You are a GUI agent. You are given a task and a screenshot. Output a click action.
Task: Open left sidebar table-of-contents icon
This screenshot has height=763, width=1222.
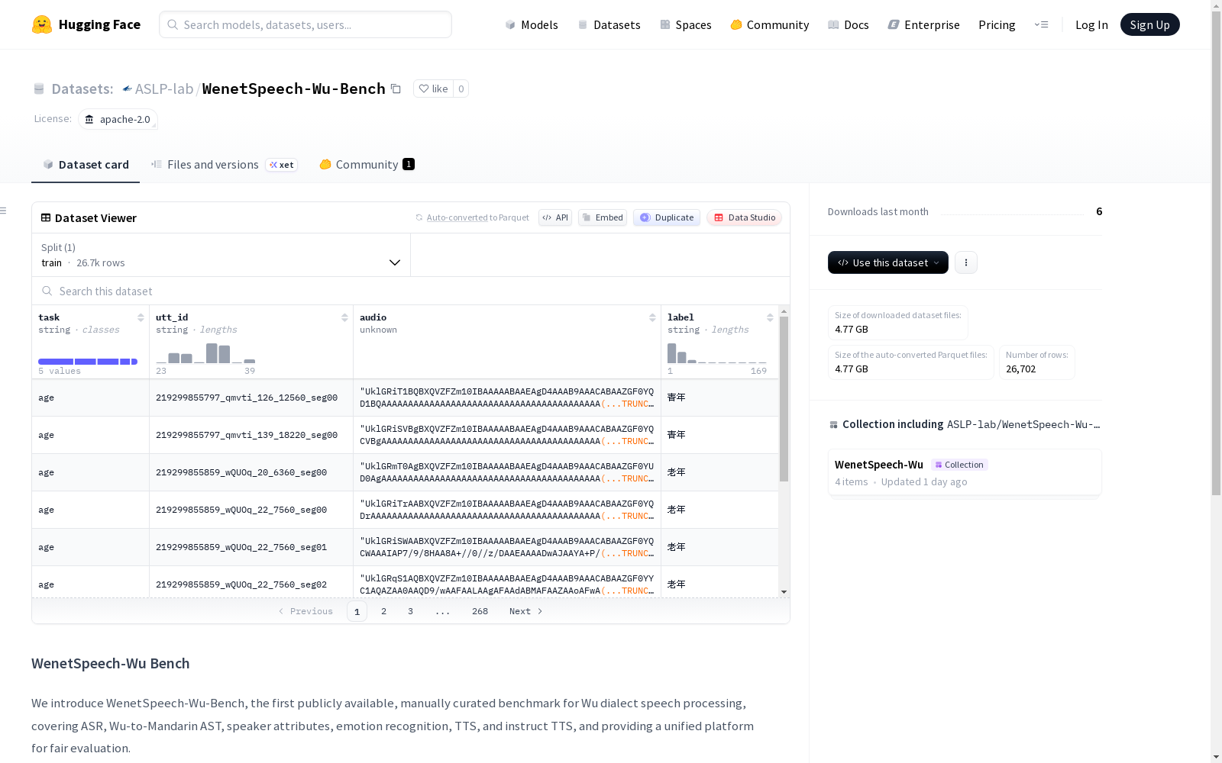[4, 211]
